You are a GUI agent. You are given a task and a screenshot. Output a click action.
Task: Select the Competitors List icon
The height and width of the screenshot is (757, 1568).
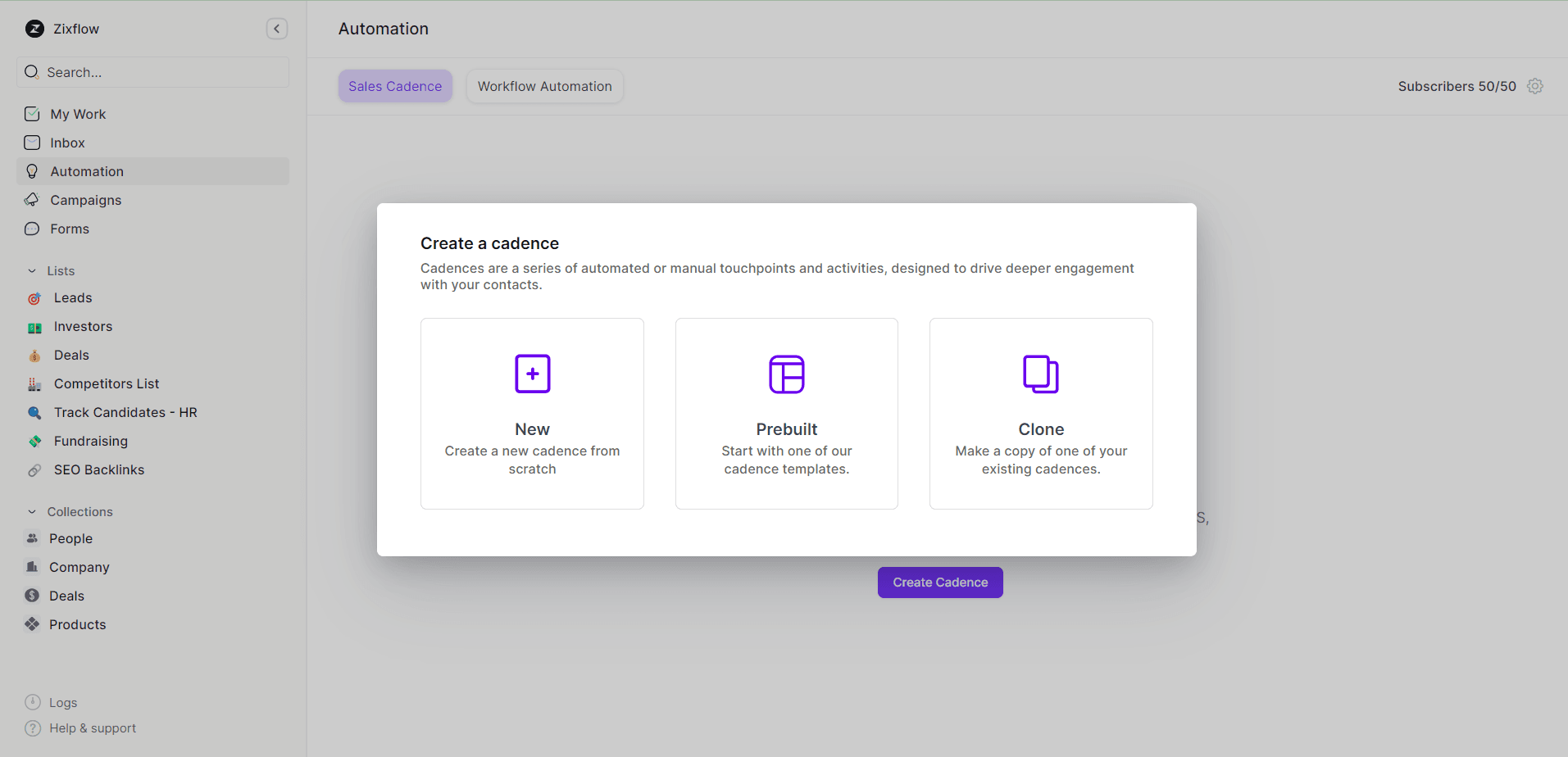coord(34,383)
